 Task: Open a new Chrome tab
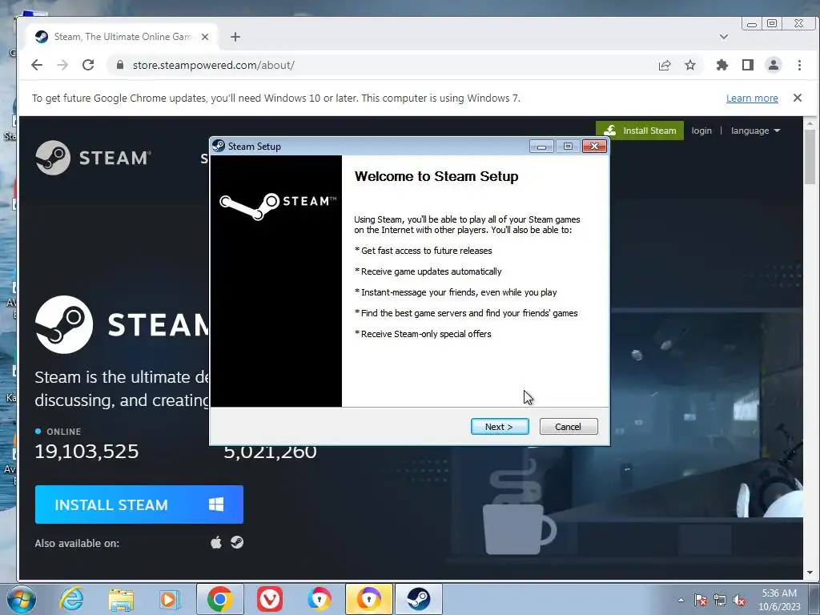(235, 37)
